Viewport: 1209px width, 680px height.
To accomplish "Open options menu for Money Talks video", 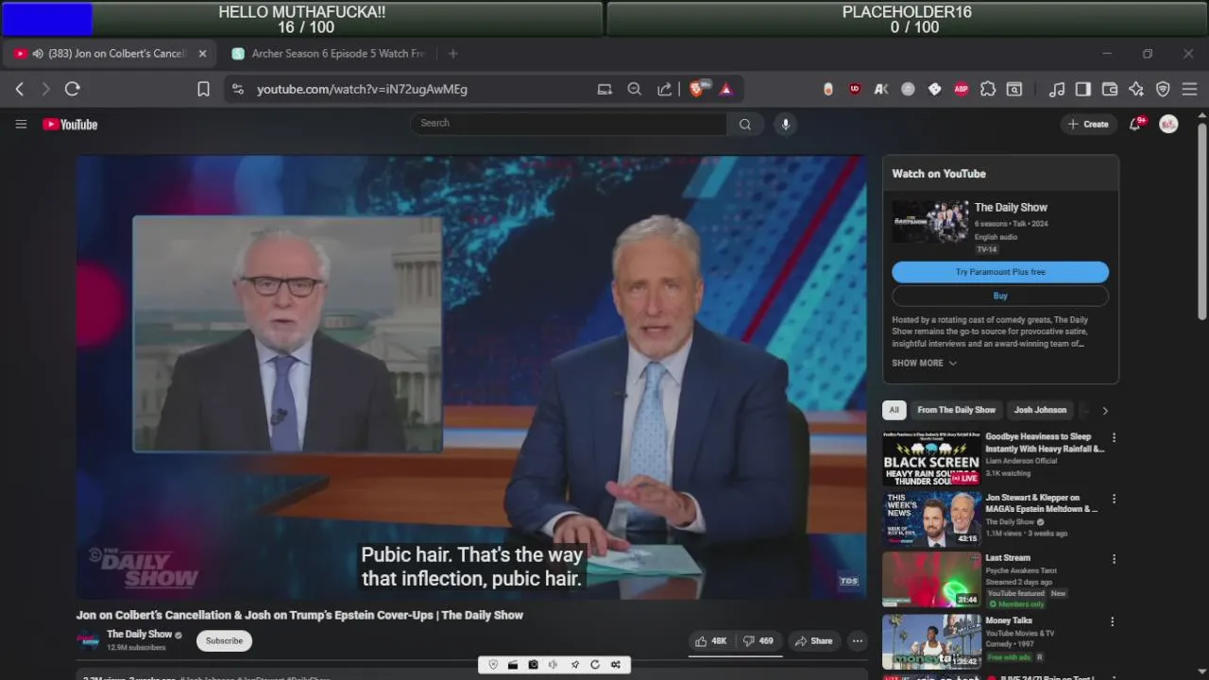I will 1114,621.
